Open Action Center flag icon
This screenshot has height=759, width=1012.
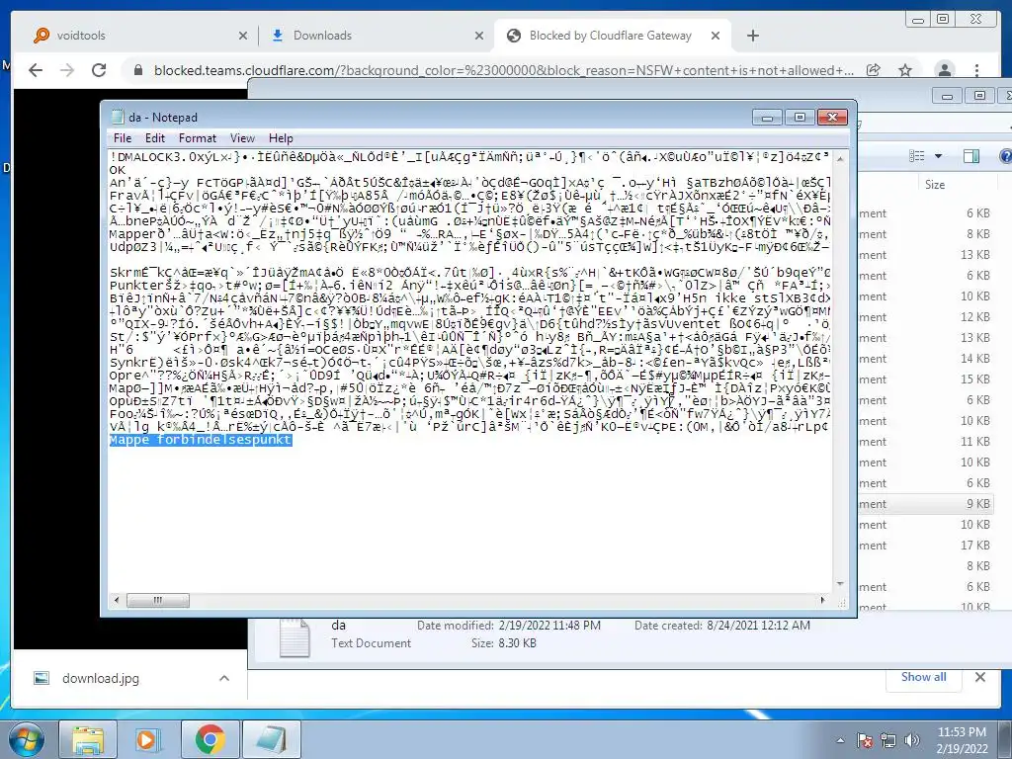pos(865,740)
